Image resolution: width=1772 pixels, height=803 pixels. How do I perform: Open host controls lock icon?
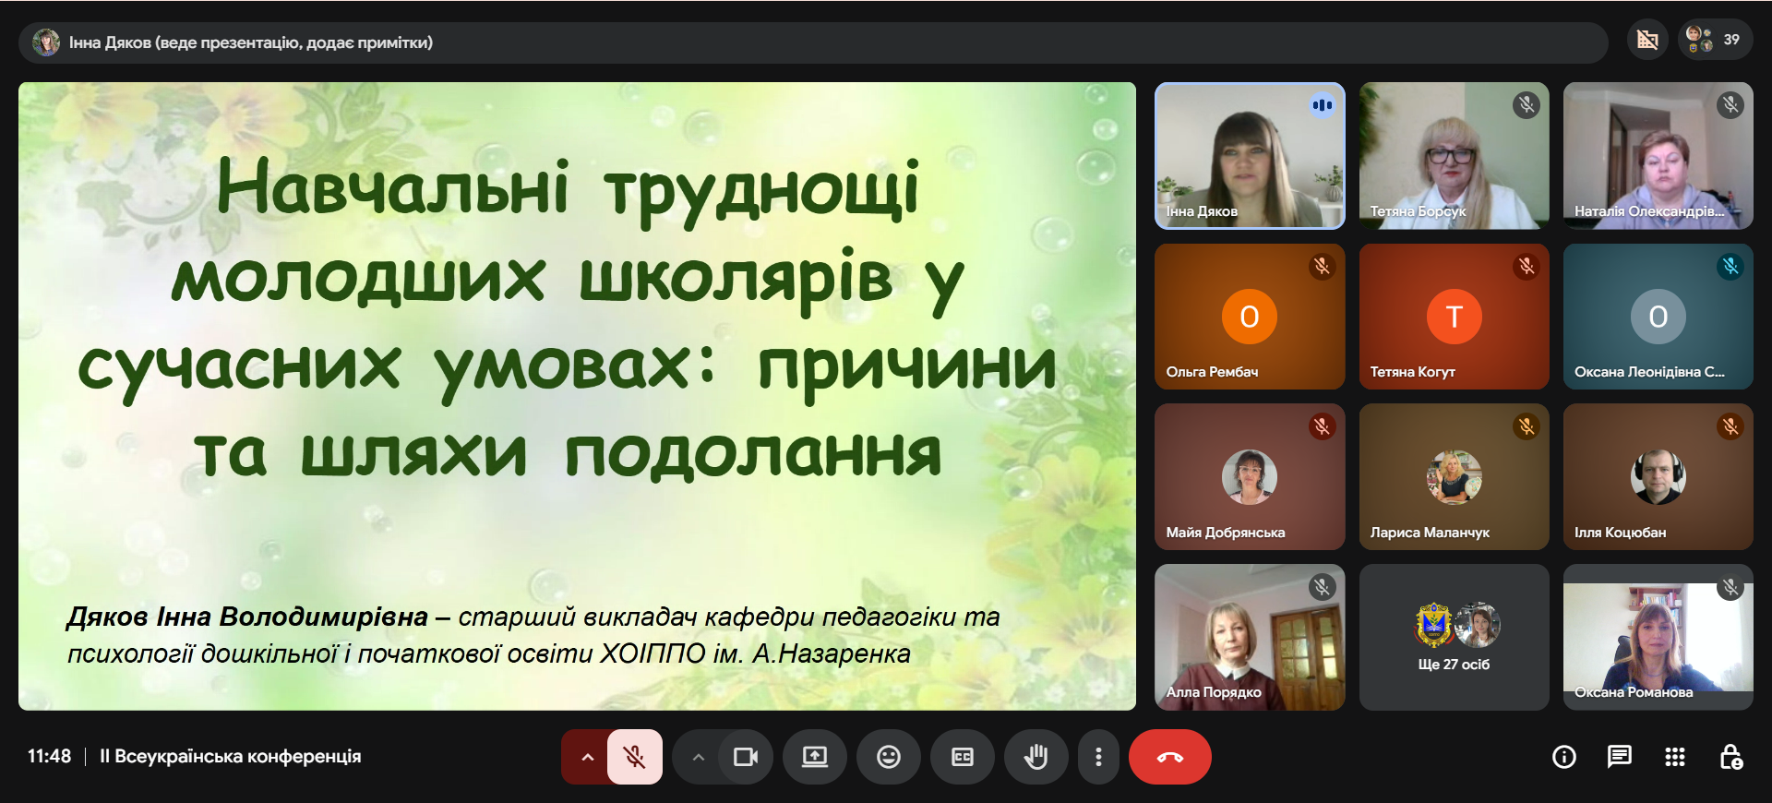click(x=1730, y=757)
